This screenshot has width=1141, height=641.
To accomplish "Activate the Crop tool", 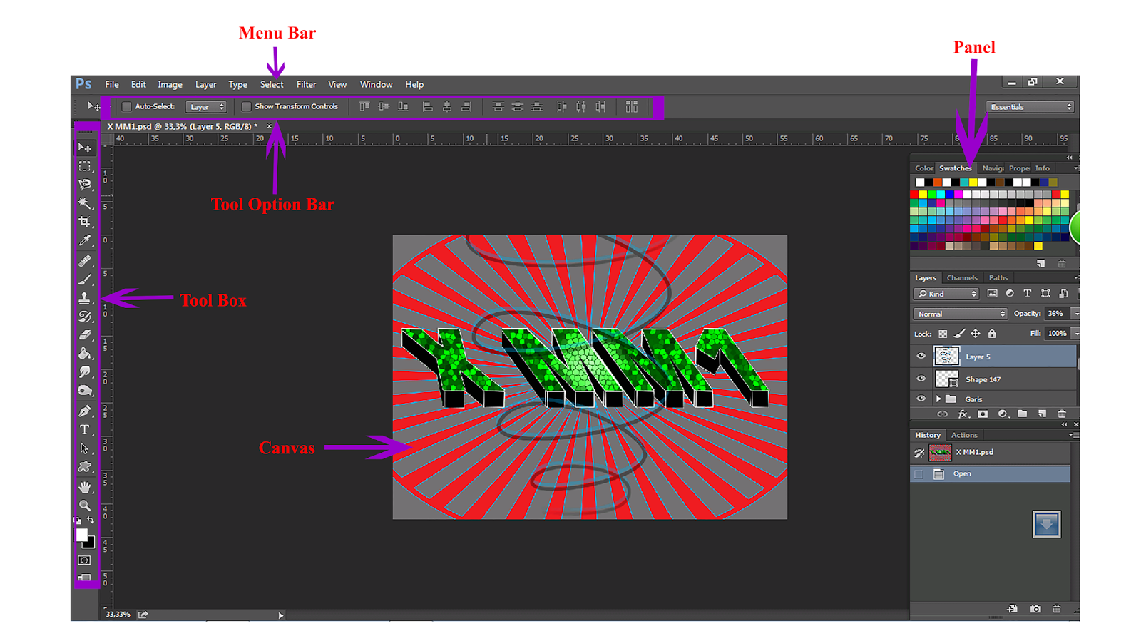I will 85,222.
